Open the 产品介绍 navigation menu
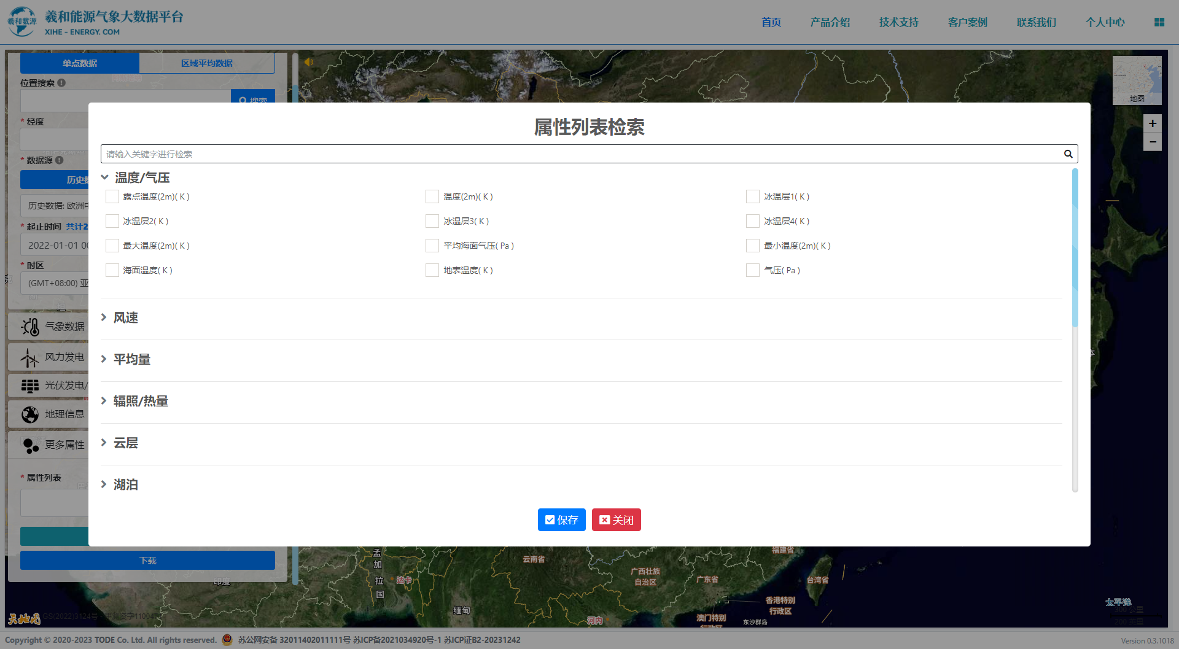1179x649 pixels. pos(830,22)
